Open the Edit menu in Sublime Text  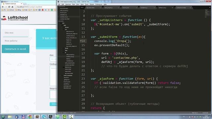tap(63, 4)
